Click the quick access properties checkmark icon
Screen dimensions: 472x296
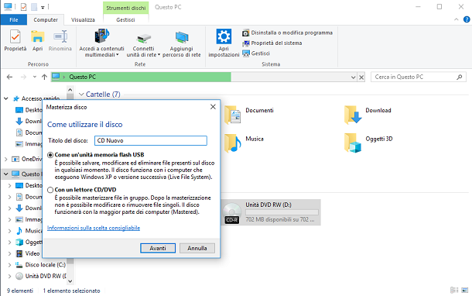pos(23,7)
